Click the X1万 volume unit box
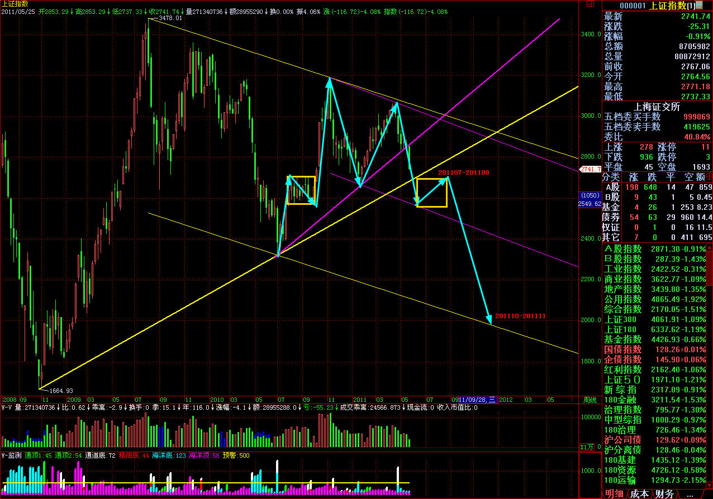The width and height of the screenshot is (713, 499). pyautogui.click(x=586, y=447)
